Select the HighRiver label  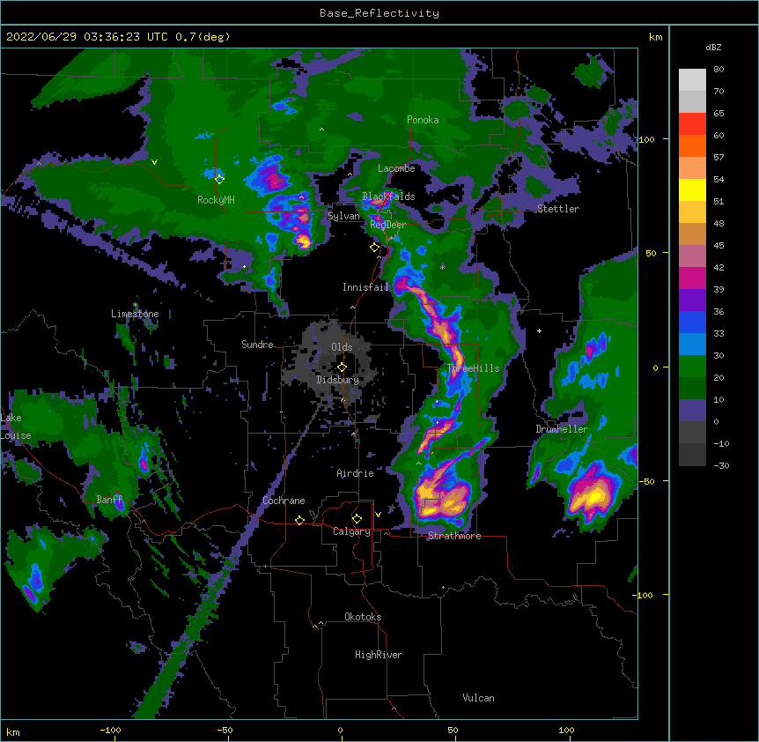point(379,655)
